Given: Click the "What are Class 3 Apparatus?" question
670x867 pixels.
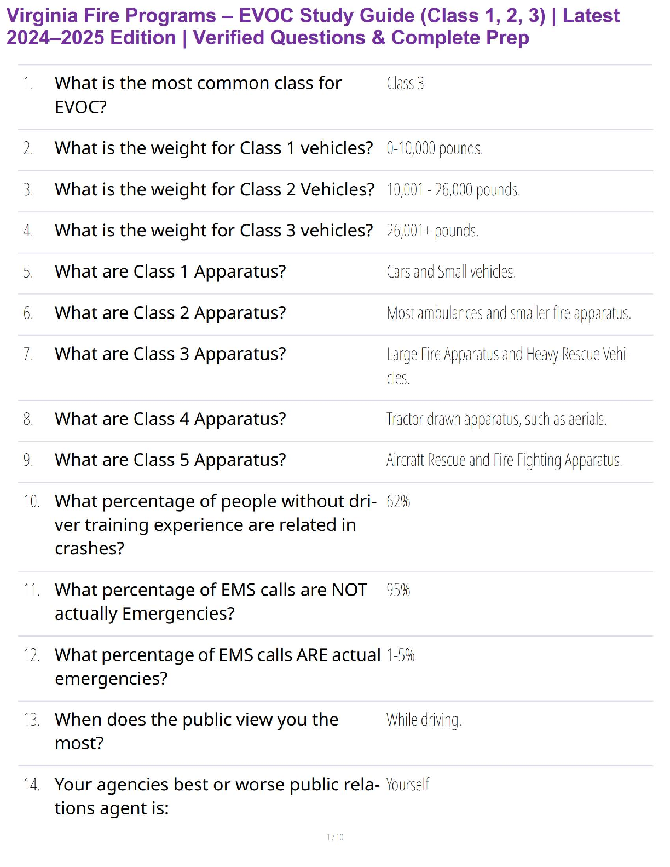Looking at the screenshot, I should 170,354.
